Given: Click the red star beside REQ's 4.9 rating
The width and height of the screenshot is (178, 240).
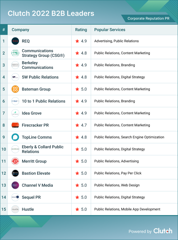Looking at the screenshot, I should tap(77, 41).
